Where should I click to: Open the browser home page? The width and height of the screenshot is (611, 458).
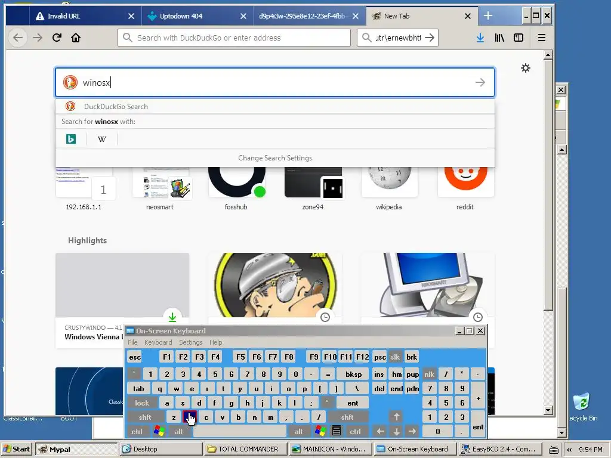pyautogui.click(x=76, y=38)
